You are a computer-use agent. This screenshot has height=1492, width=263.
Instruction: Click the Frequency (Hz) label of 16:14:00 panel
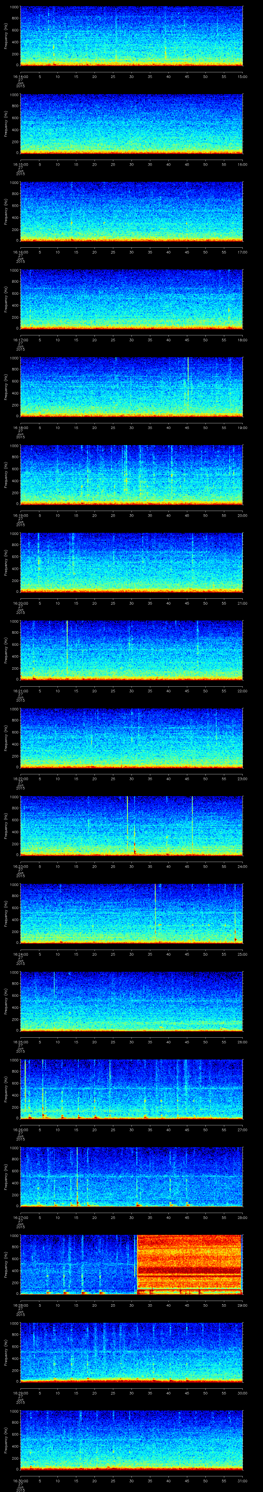point(6,36)
